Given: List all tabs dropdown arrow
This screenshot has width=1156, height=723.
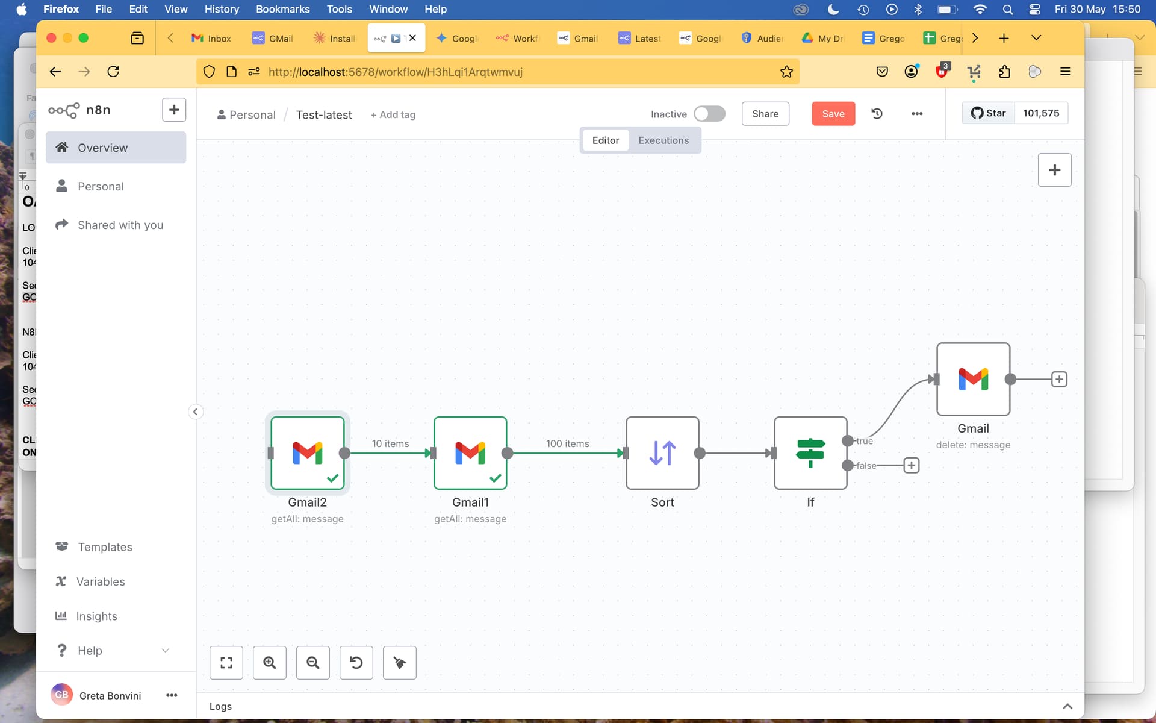Looking at the screenshot, I should [x=1036, y=38].
